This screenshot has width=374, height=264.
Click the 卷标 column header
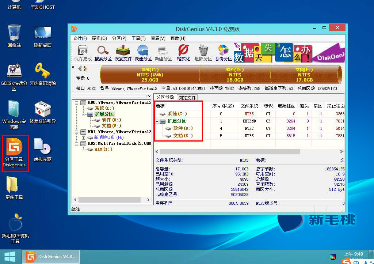pos(183,106)
